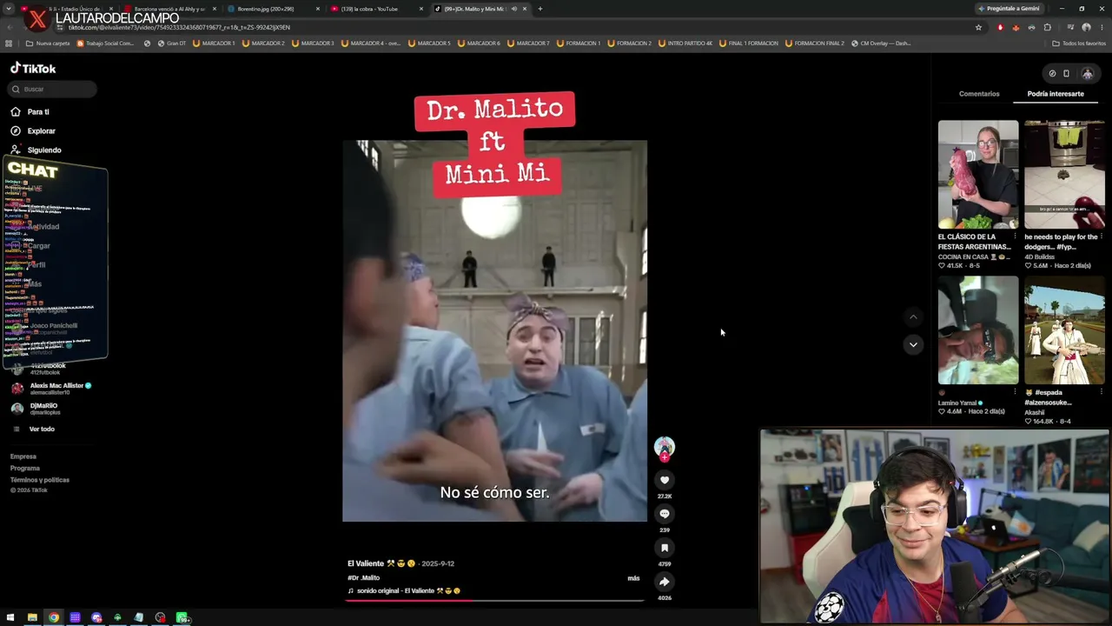This screenshot has width=1112, height=626.
Task: Expand the Programa footer section
Action: coord(25,468)
